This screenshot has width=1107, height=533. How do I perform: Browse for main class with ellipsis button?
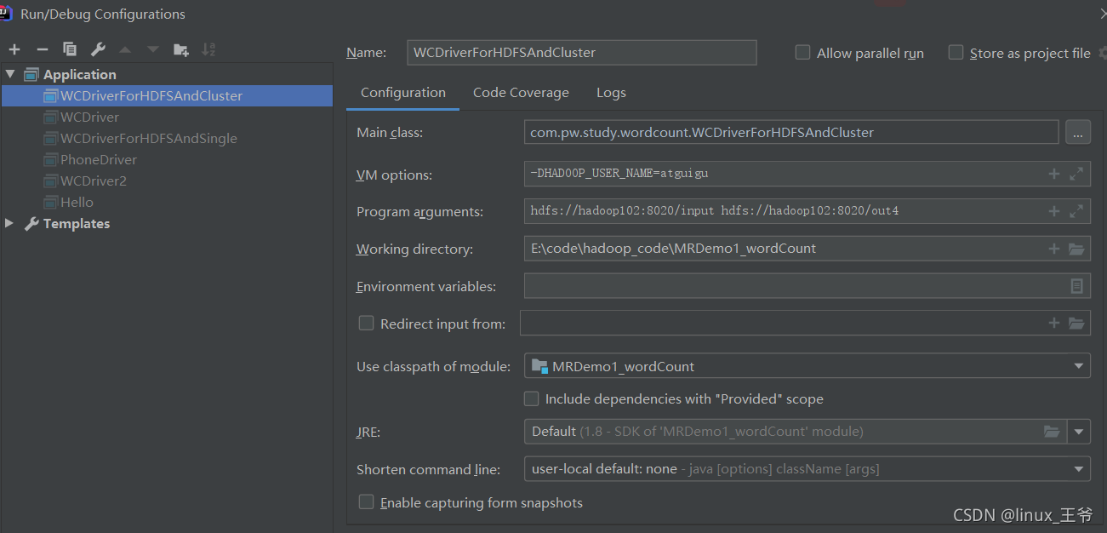pos(1078,132)
